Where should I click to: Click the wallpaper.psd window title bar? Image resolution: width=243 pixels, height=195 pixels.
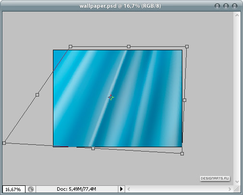point(120,6)
